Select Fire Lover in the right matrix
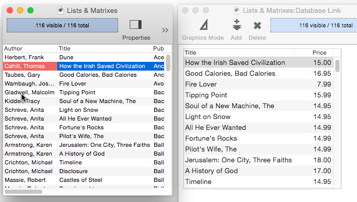The width and height of the screenshot is (357, 202). click(258, 84)
